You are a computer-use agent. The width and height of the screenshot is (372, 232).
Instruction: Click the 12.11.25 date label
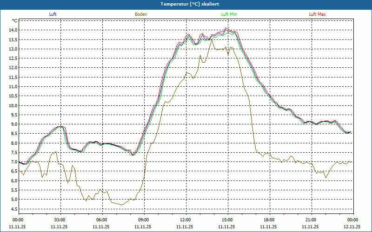point(352,226)
